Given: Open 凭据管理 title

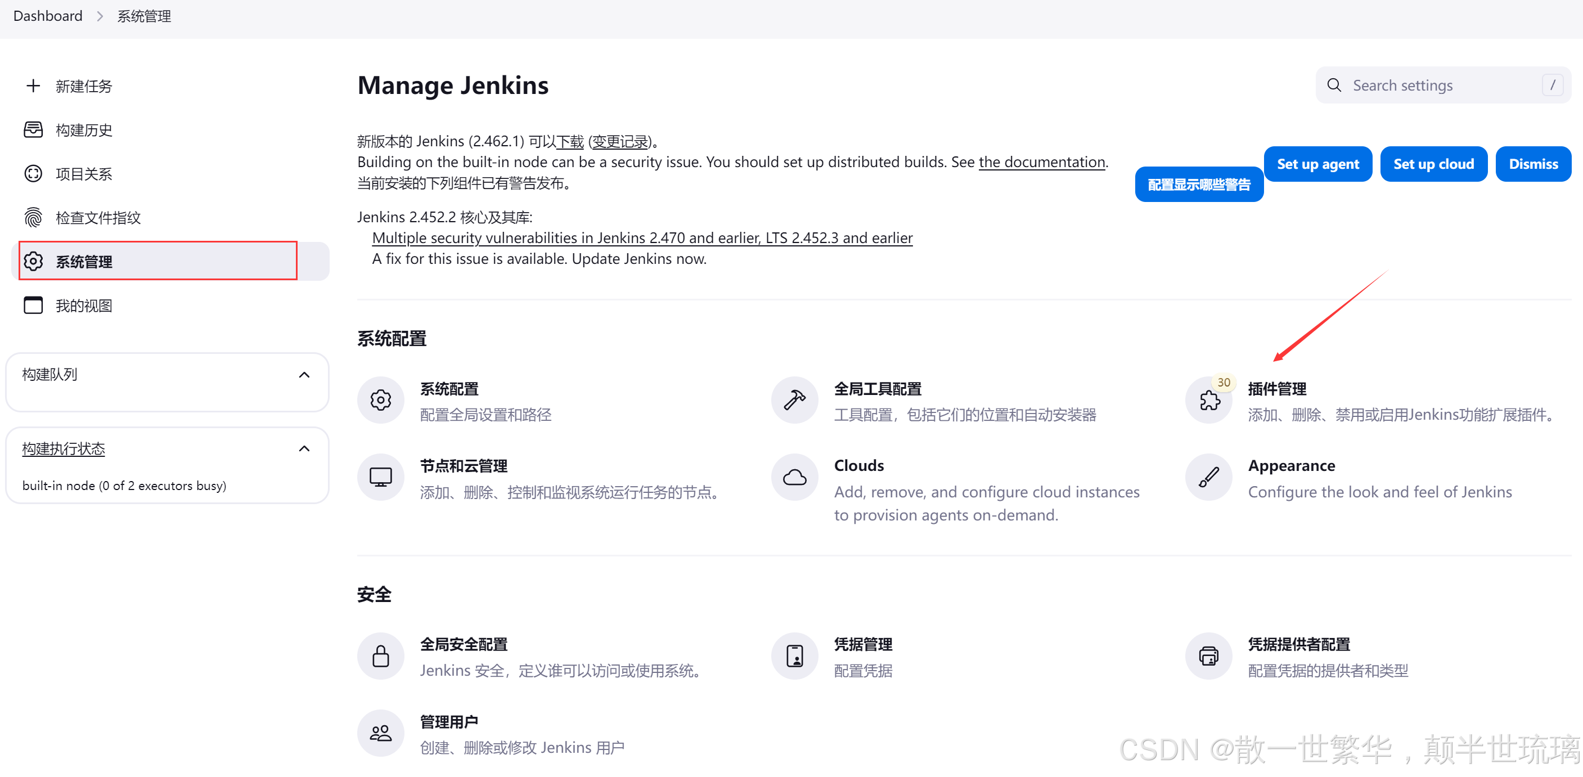Looking at the screenshot, I should coord(863,645).
